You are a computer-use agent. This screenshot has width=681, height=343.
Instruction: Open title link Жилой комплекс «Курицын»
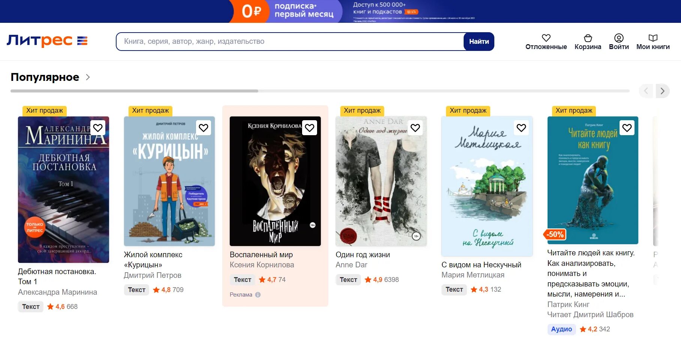[153, 260]
